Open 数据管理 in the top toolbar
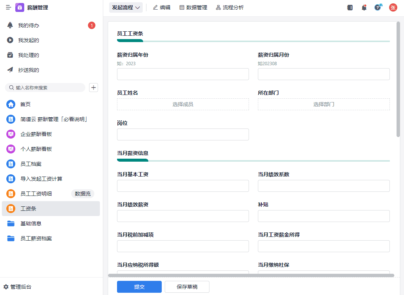Viewport: 404px width, 295px height. pyautogui.click(x=193, y=7)
